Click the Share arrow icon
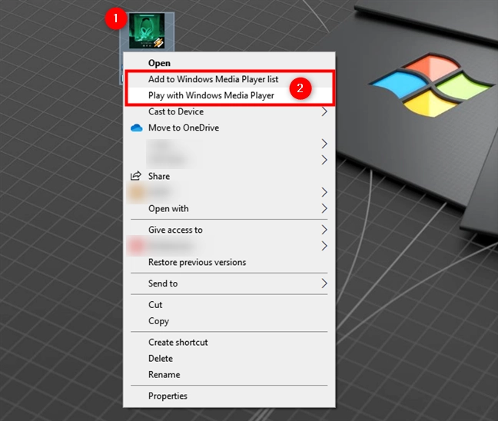Screen dimensions: 498x421 coord(135,176)
